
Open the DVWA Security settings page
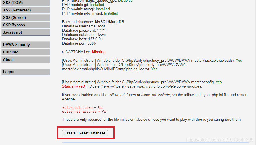pos(25,45)
